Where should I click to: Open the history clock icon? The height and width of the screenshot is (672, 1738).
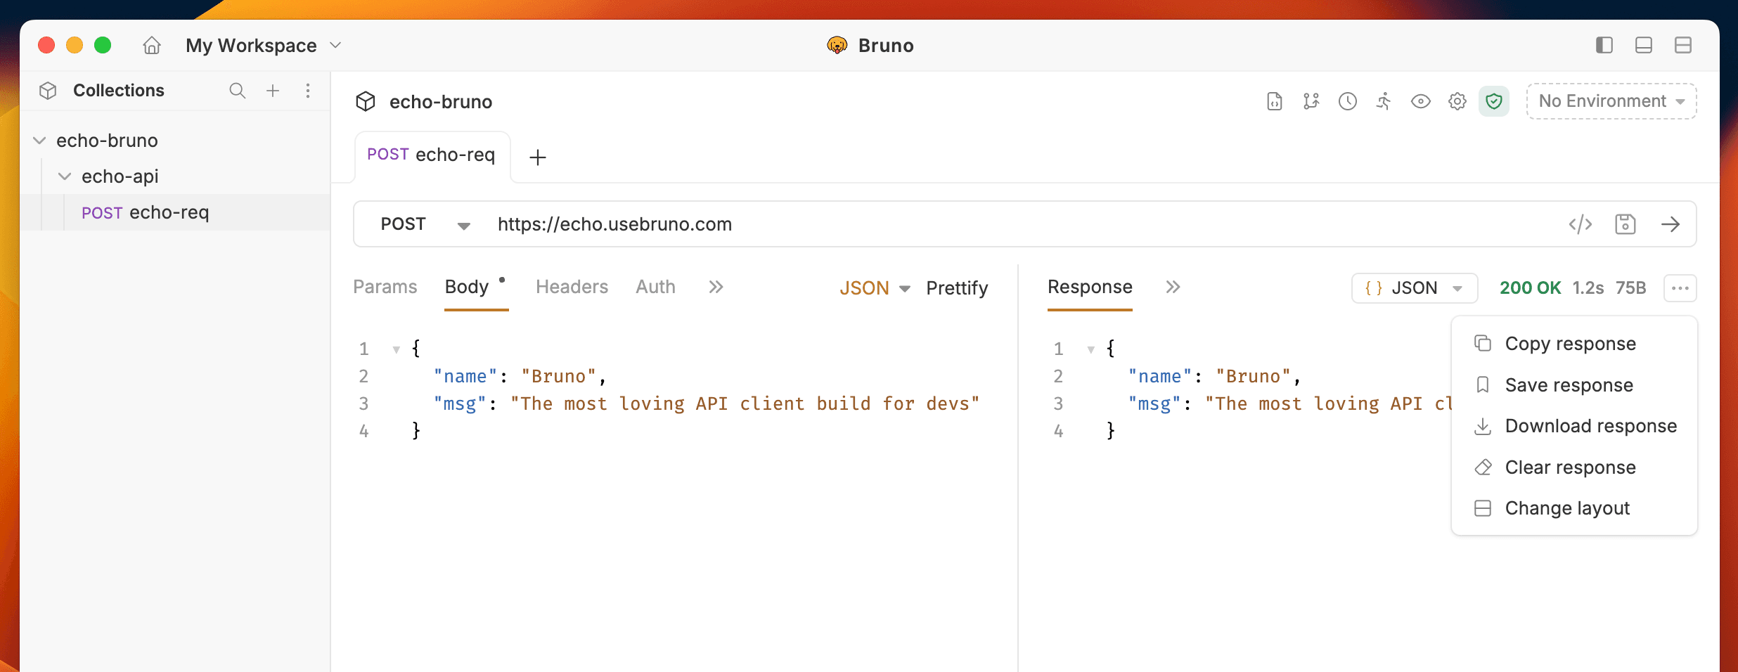tap(1347, 101)
